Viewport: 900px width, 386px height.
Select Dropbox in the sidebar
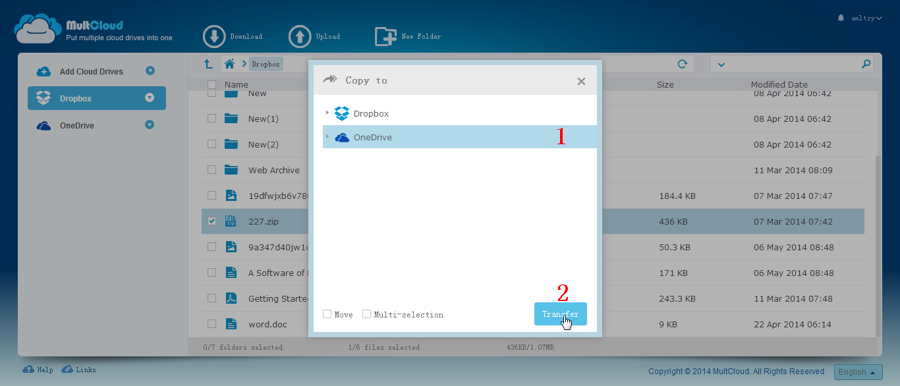(x=97, y=98)
